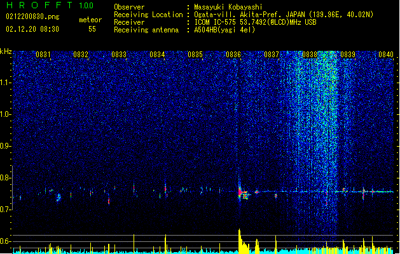This screenshot has height=254, width=400.
Task: Click the tallest yellow intensity peak at 0836
Action: [240, 241]
